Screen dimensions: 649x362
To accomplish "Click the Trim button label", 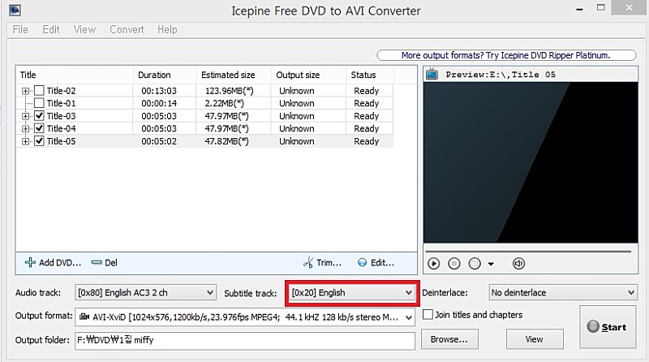I will (x=329, y=263).
